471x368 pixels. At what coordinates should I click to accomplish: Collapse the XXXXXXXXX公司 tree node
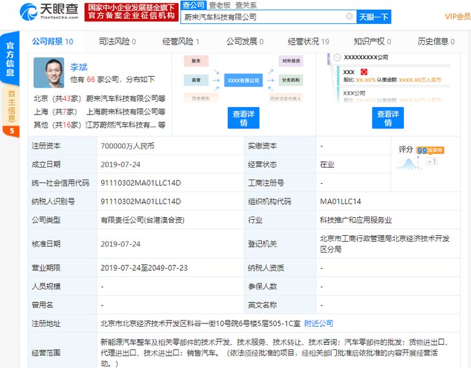[x=337, y=57]
